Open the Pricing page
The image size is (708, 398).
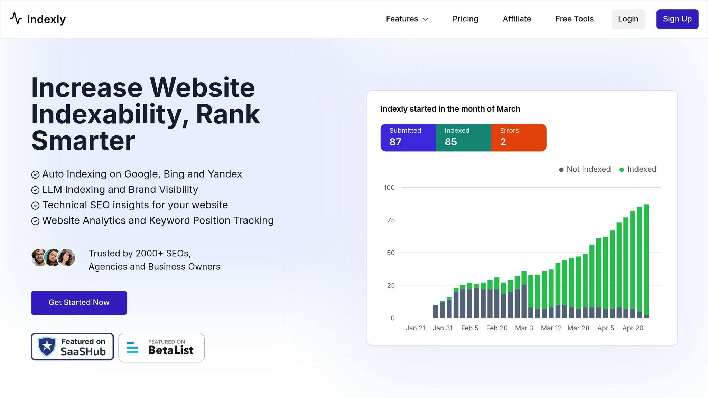(x=465, y=19)
